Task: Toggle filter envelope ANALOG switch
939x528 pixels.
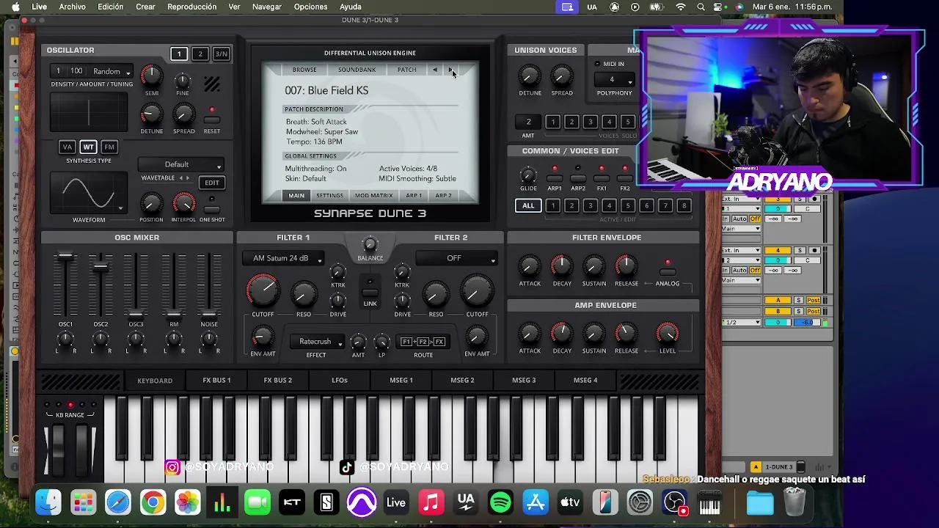Action: tap(668, 272)
